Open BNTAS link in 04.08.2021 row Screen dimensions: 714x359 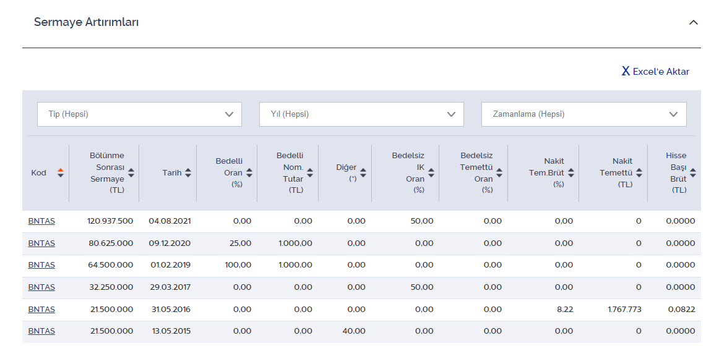pyautogui.click(x=41, y=221)
